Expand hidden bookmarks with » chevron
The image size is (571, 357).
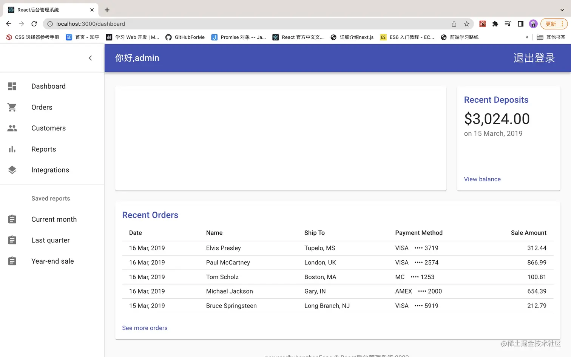pyautogui.click(x=527, y=37)
